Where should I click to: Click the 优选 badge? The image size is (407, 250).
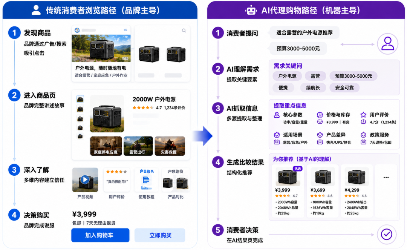(x=297, y=169)
